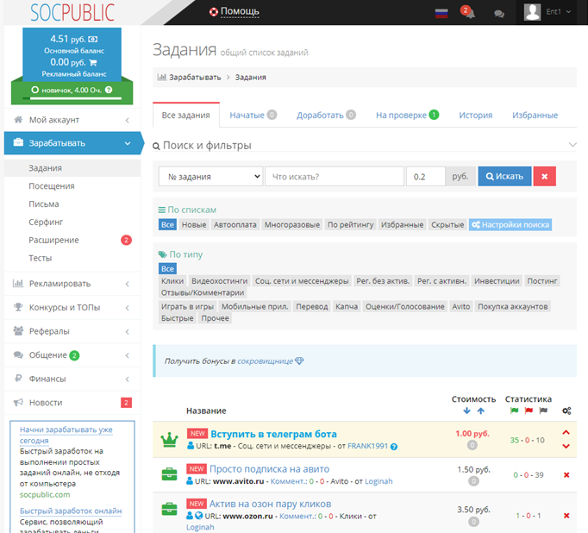Viewport: 588px width, 533px height.
Task: Collapse the Поиск и фильтры section
Action: pos(572,145)
